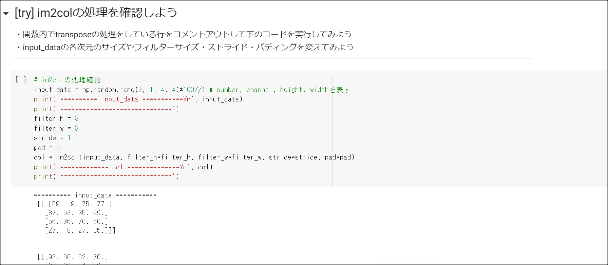
Task: Click the run cell bracket indicator
Action: click(21, 79)
